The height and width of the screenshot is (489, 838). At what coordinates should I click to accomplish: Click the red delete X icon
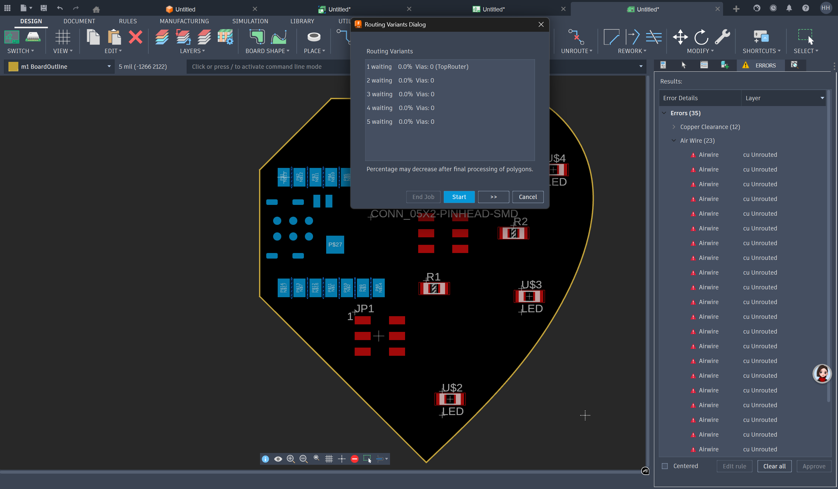pos(135,37)
